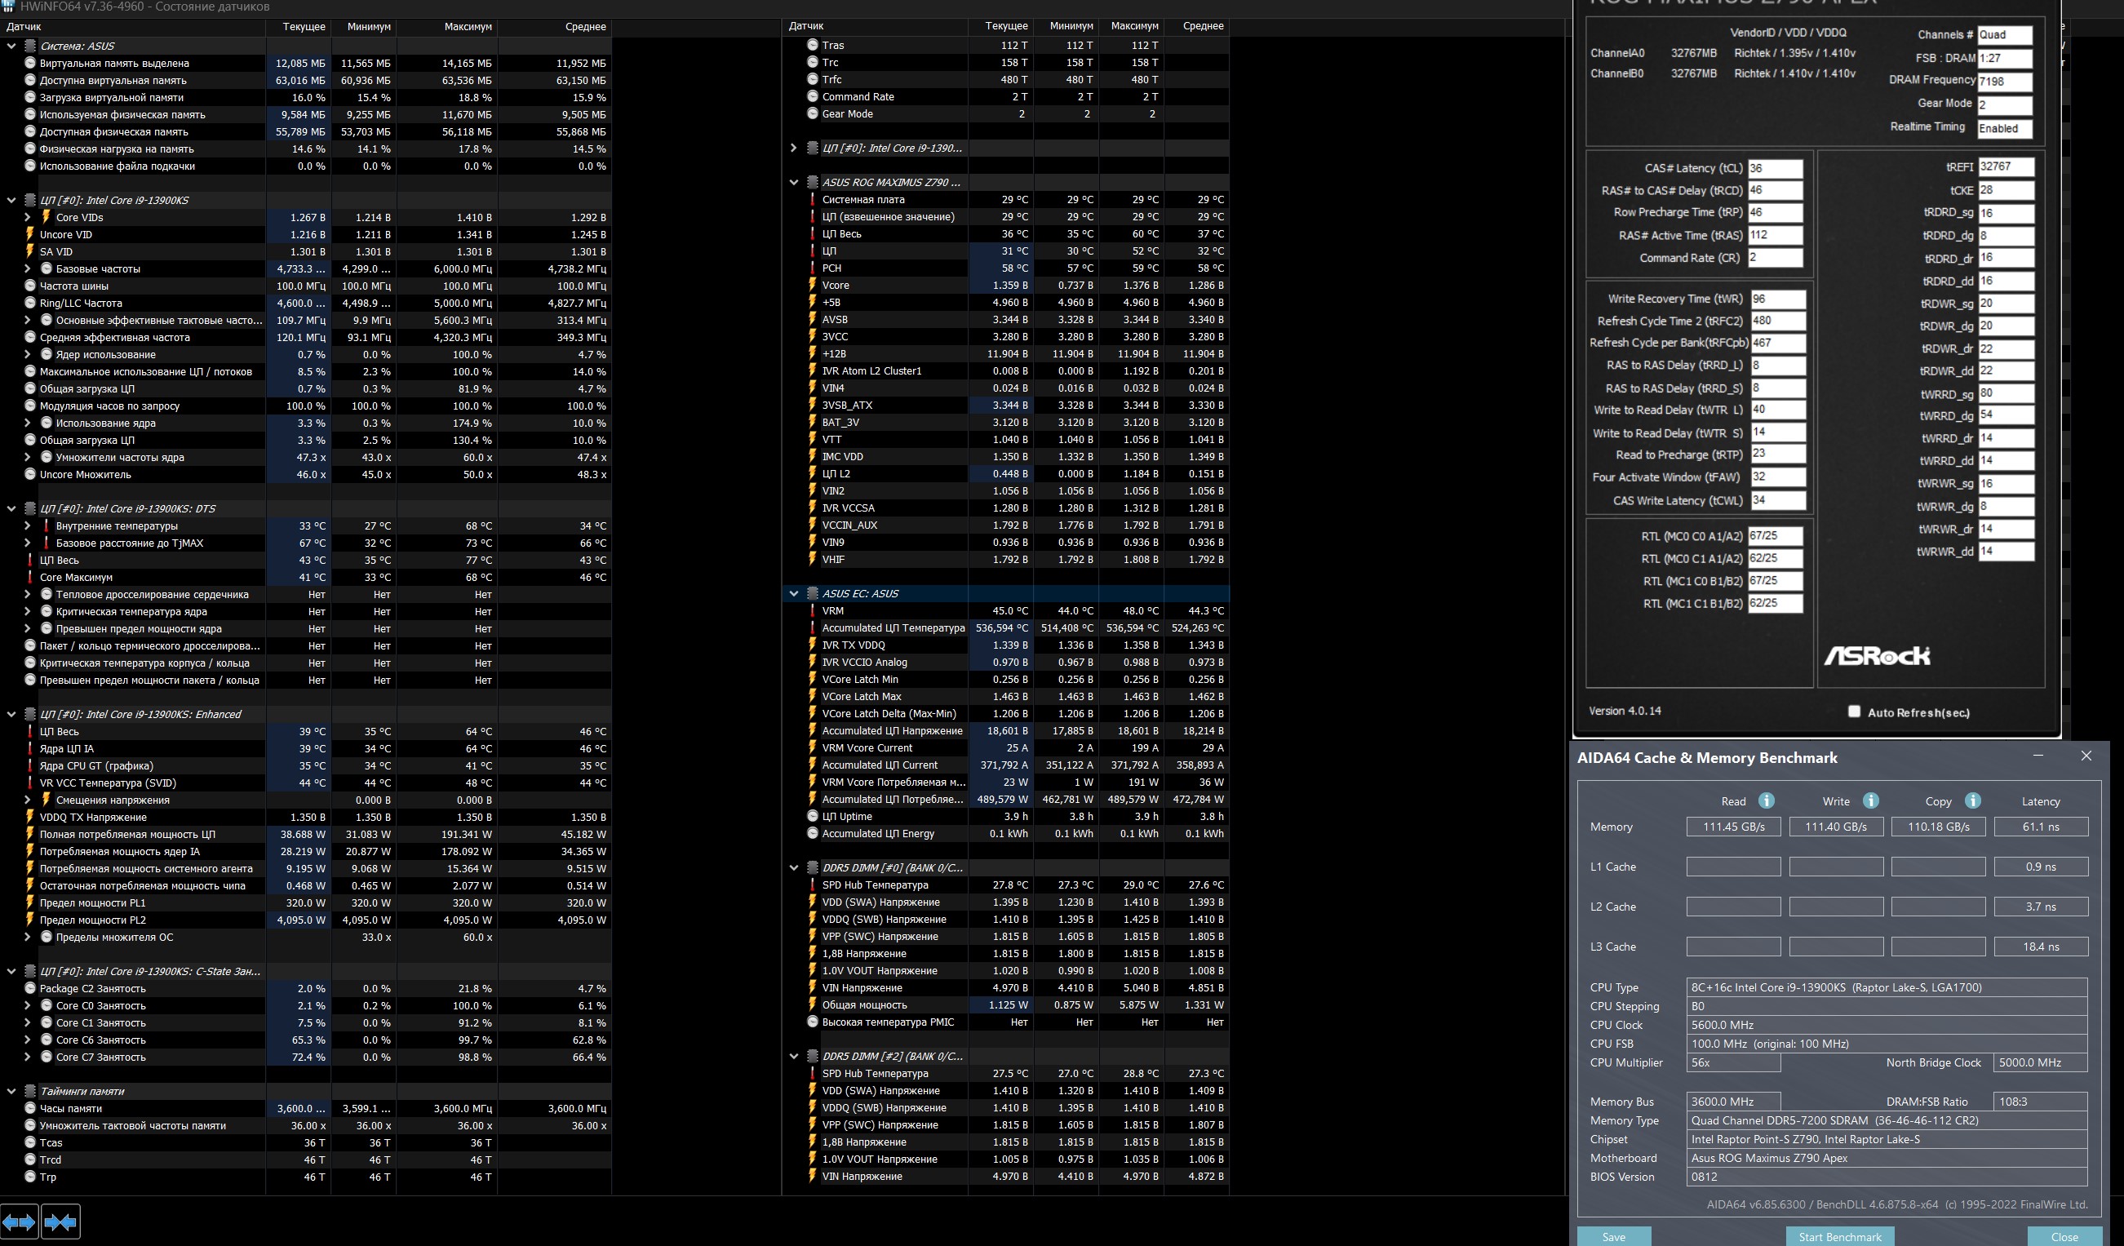Click the tREFI value field showing 32767
Screen dimensions: 2124x1246
pos(2005,167)
